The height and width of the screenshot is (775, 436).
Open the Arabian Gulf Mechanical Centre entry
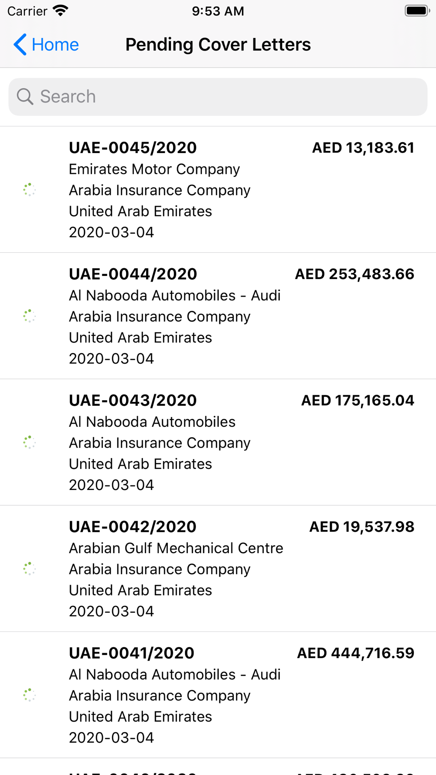tap(176, 548)
